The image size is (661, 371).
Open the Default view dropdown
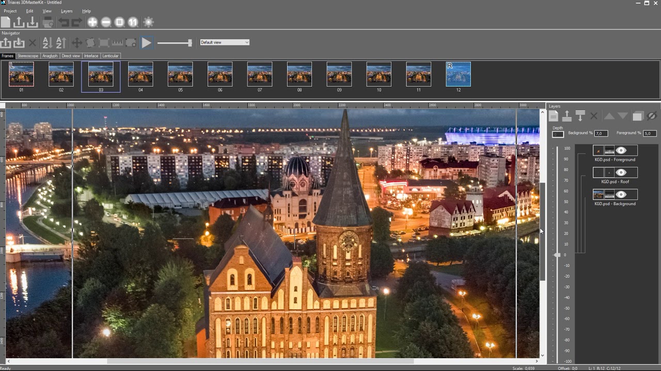(225, 42)
